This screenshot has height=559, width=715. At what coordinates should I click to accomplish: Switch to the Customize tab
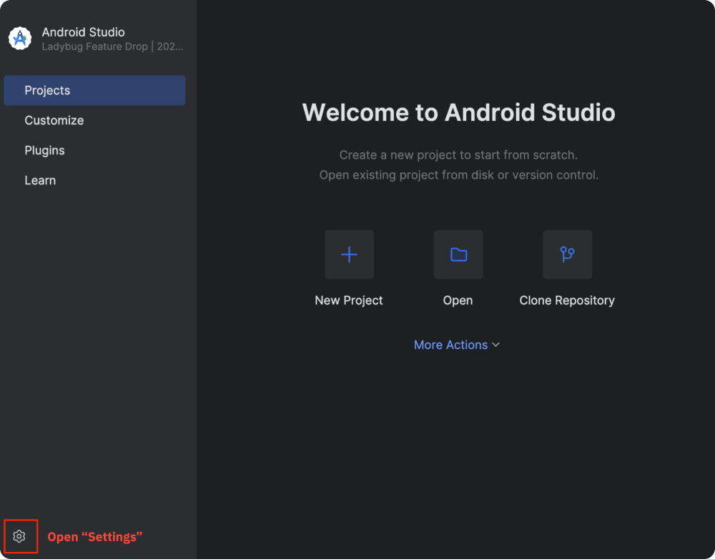point(94,120)
